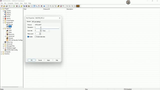The height and width of the screenshot is (90, 160).
Task: Collapse the Project root tree node
Action: (1, 9)
